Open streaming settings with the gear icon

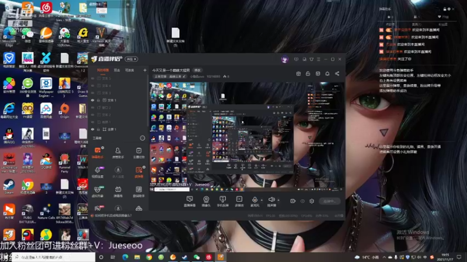tap(312, 201)
